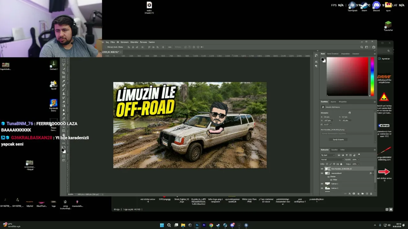
Task: Toggle layer filtering on or off
Action: 359,155
